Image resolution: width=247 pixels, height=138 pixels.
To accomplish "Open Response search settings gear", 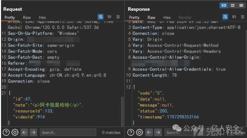I will (x=139, y=133).
